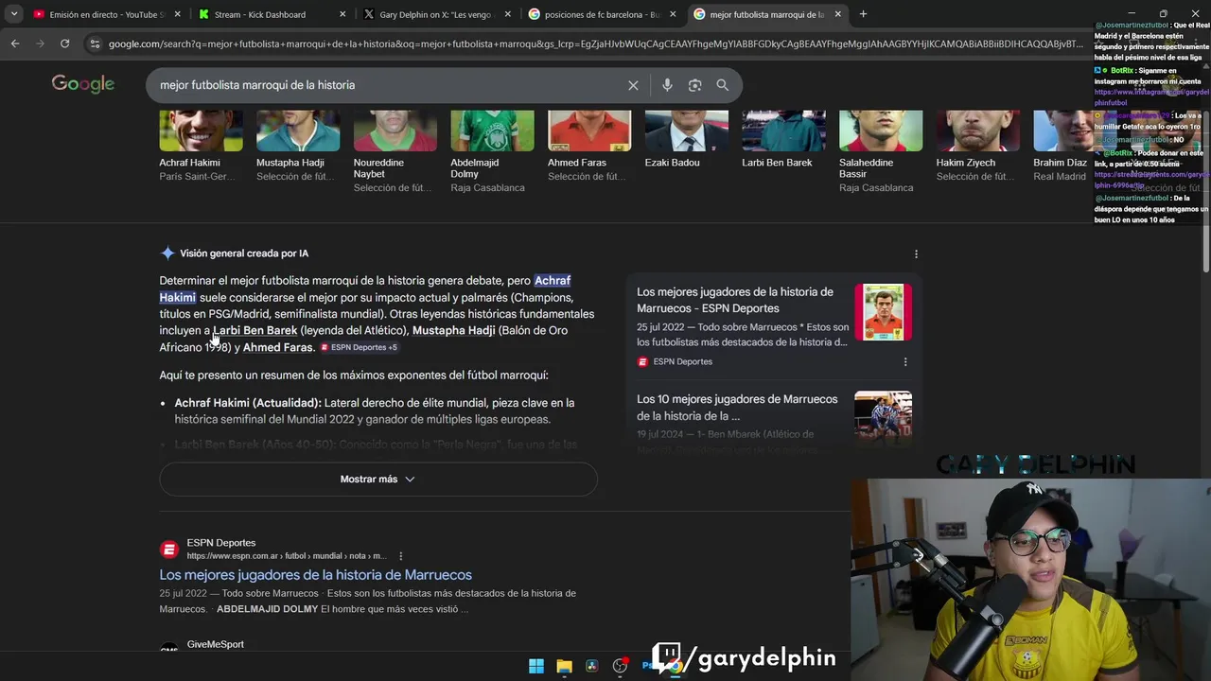Open Photoshop from taskbar
Screen dimensions: 1211x681
coord(647,666)
